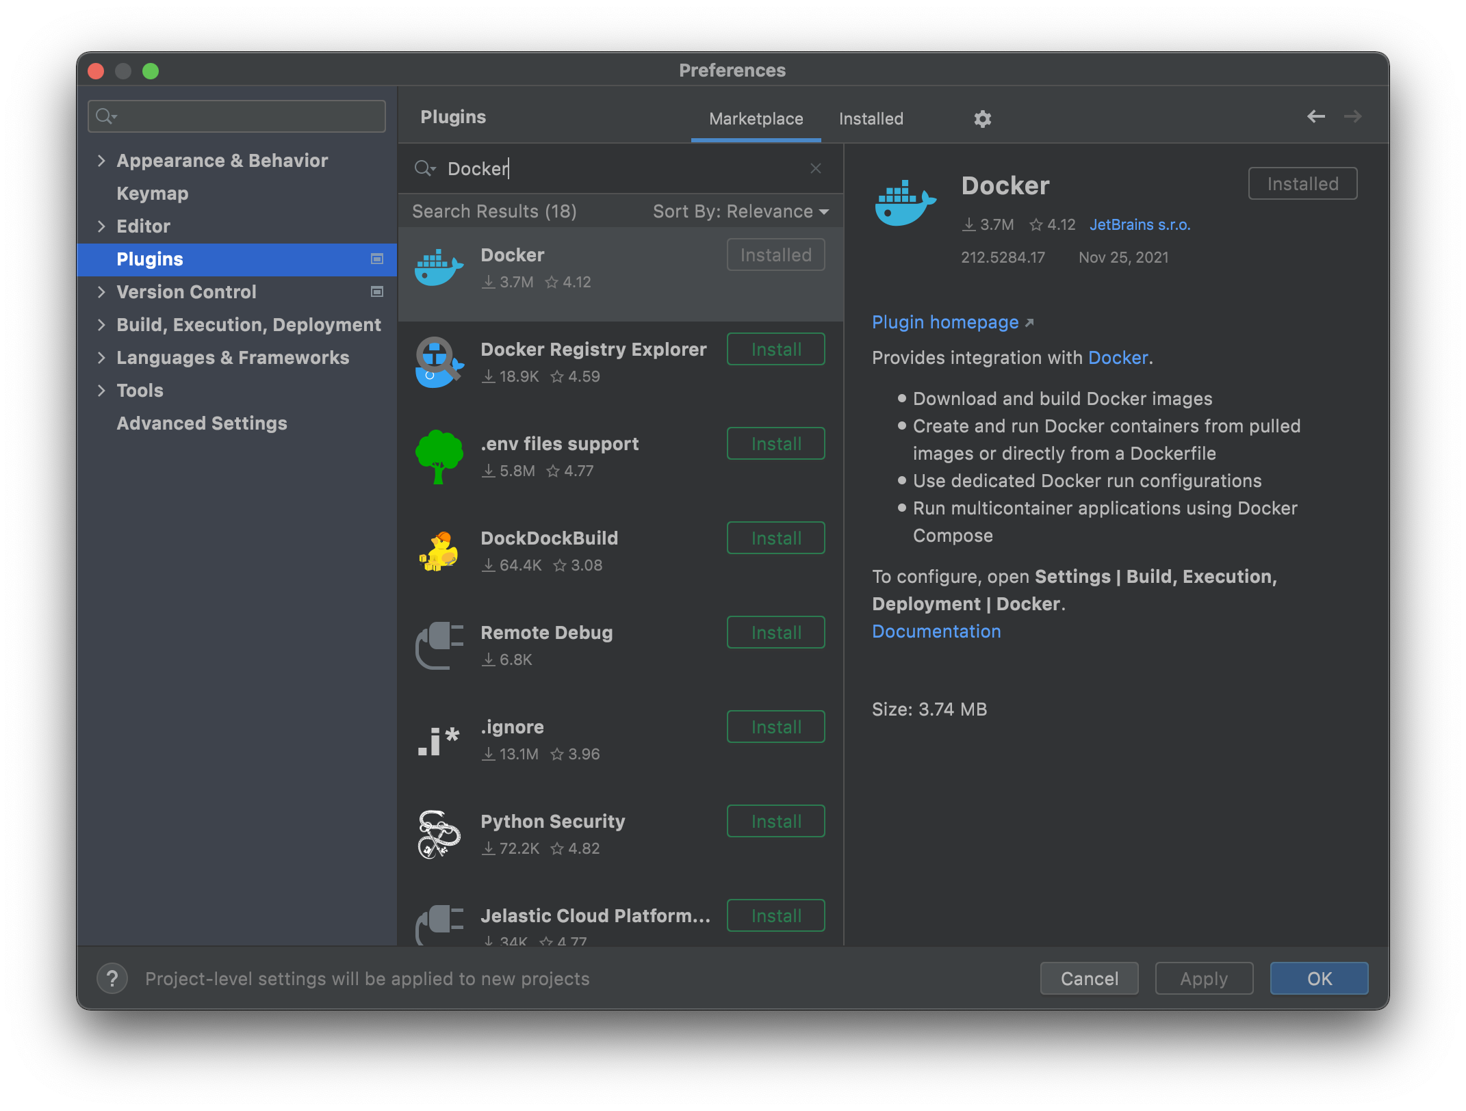Clear the Docker search text
Viewport: 1466px width, 1111px height.
(815, 168)
